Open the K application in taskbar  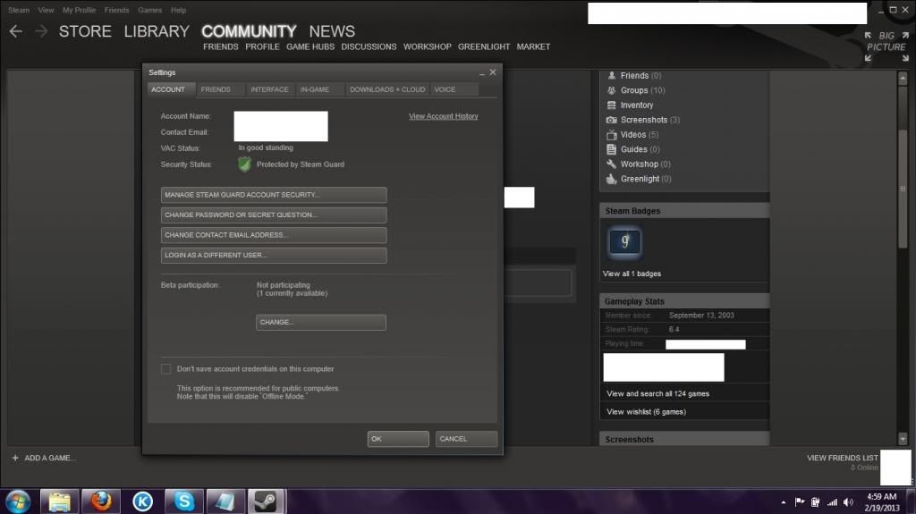click(x=142, y=501)
